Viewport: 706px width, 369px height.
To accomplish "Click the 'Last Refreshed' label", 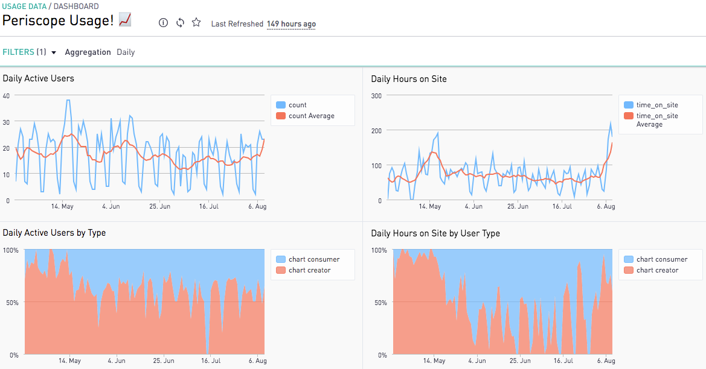I will 237,24.
